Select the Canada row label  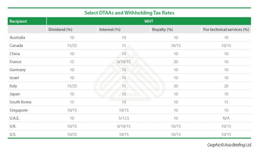(x=16, y=46)
